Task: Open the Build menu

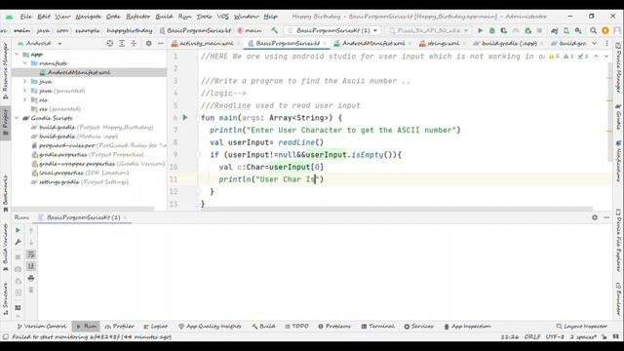Action: coord(164,17)
